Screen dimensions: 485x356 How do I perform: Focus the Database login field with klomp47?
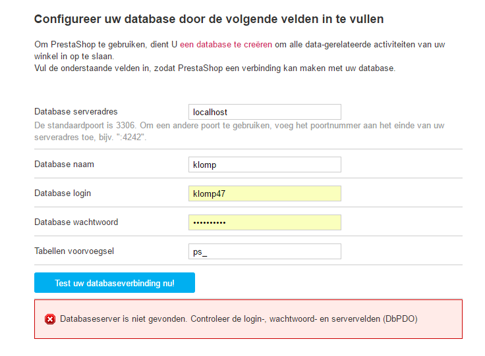tap(265, 193)
